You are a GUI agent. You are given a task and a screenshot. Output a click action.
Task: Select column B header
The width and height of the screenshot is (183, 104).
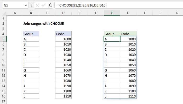click(x=31, y=13)
